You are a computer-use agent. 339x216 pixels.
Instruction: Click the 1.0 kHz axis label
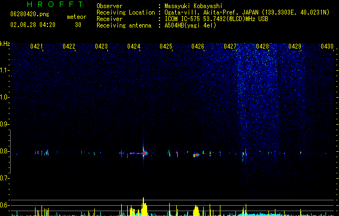[4, 97]
